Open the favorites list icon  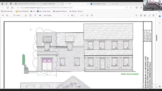(x=141, y=8)
